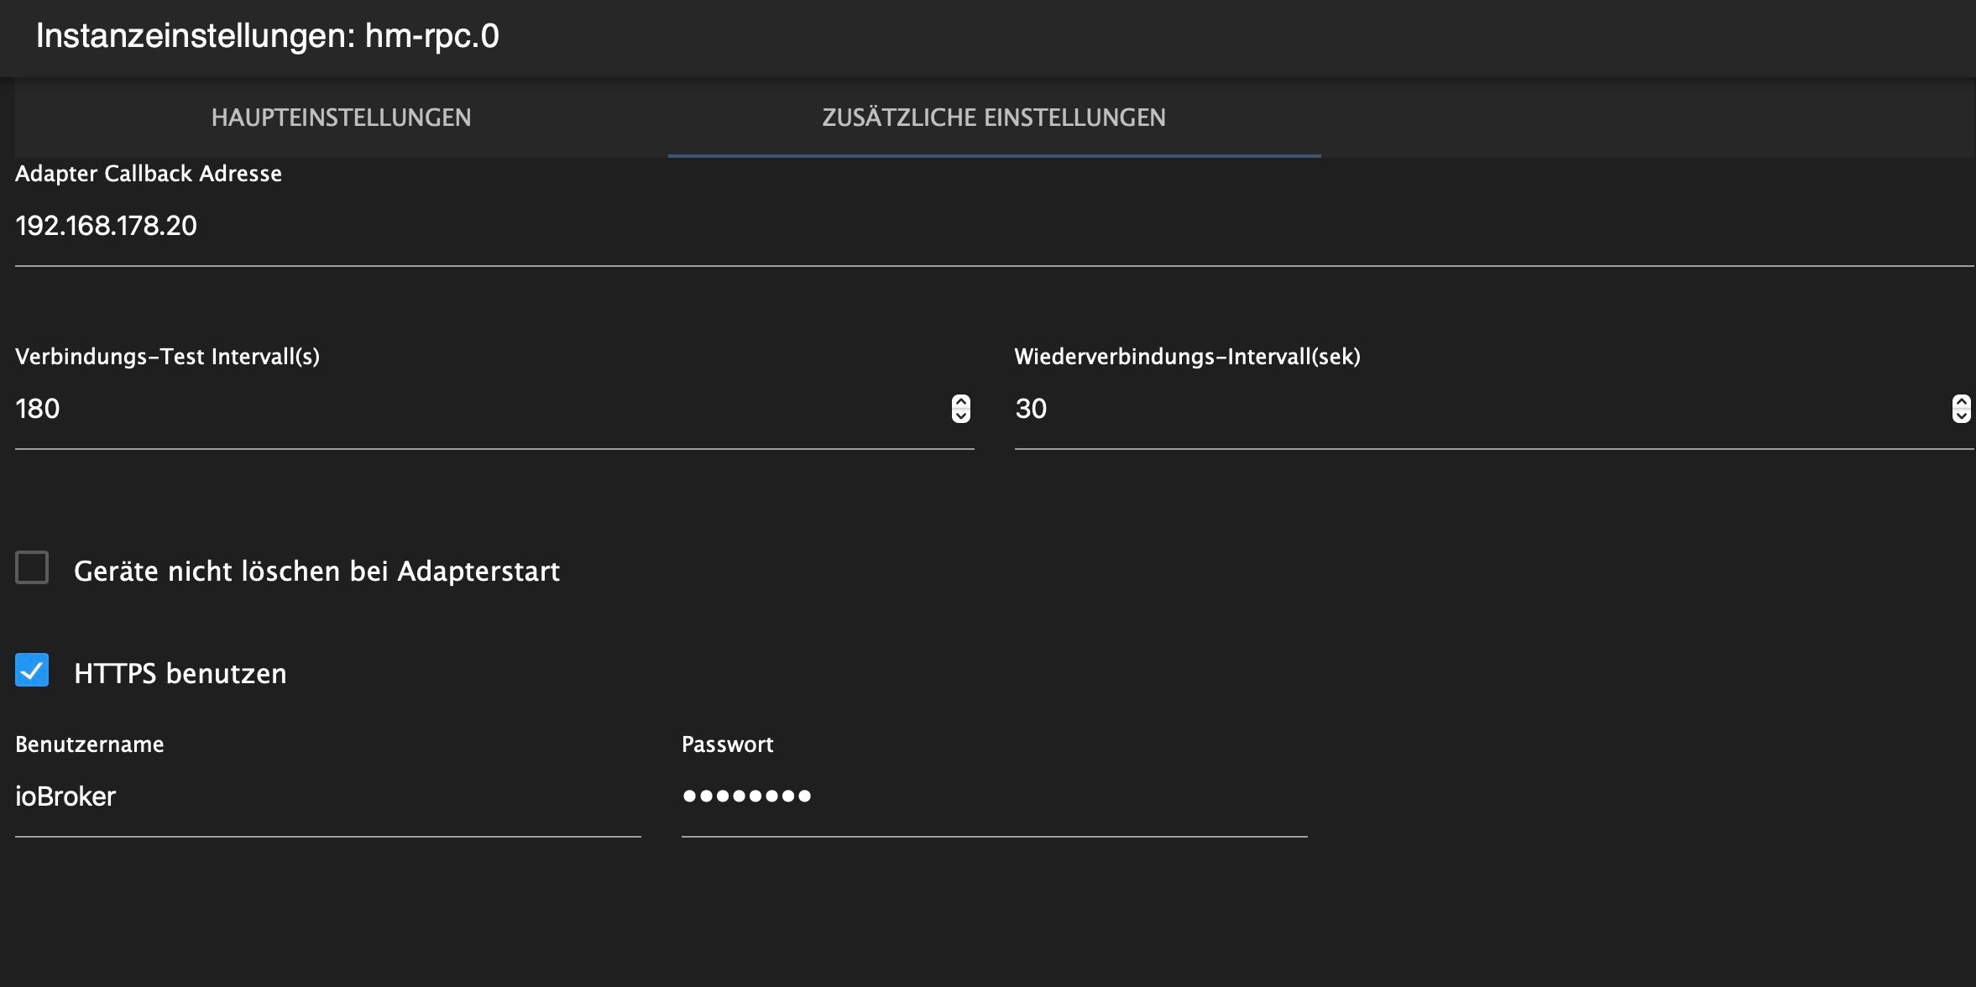Screen dimensions: 1976x987
Task: Click the Adapter Callback Adresse value 192.168.178.20
Action: (106, 226)
